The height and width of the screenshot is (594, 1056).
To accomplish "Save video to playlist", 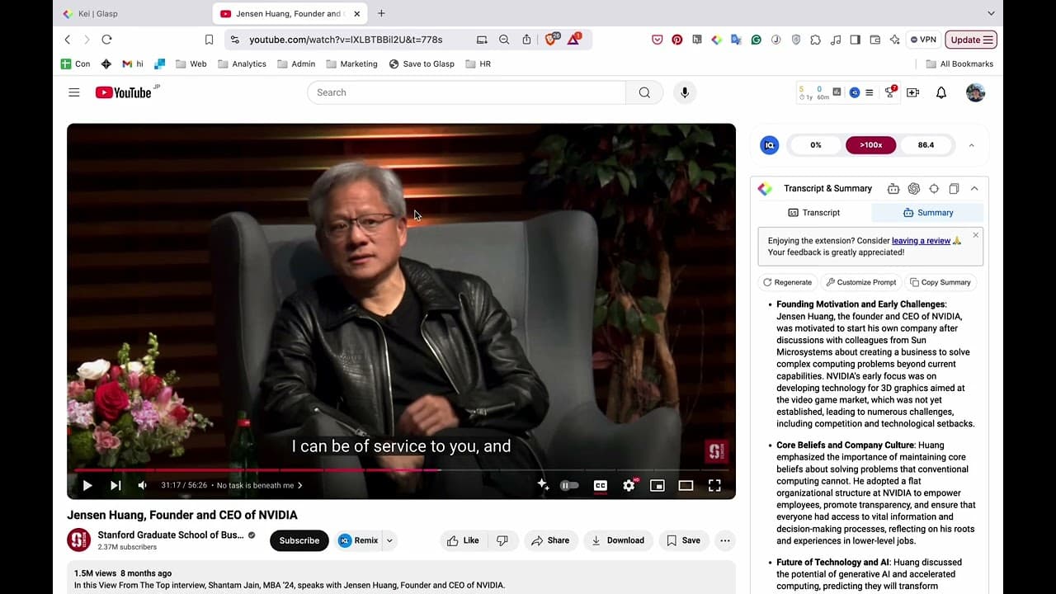I will click(683, 540).
